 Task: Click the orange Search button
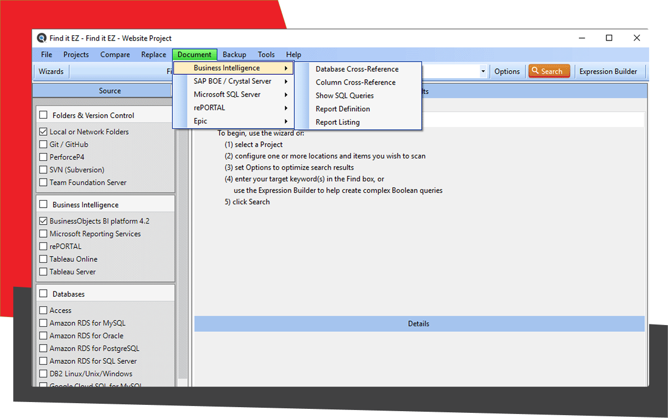click(x=549, y=71)
